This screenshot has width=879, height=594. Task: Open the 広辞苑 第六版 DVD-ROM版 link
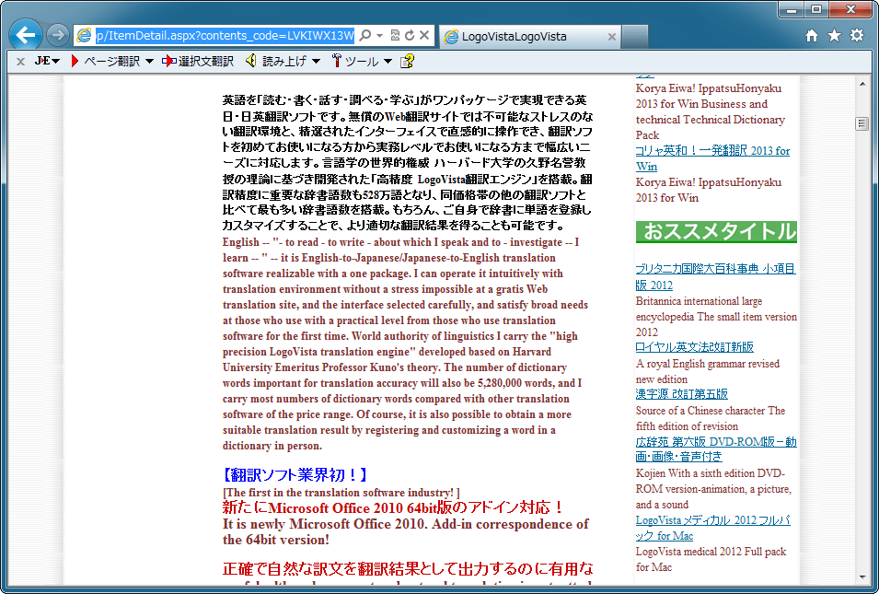716,448
